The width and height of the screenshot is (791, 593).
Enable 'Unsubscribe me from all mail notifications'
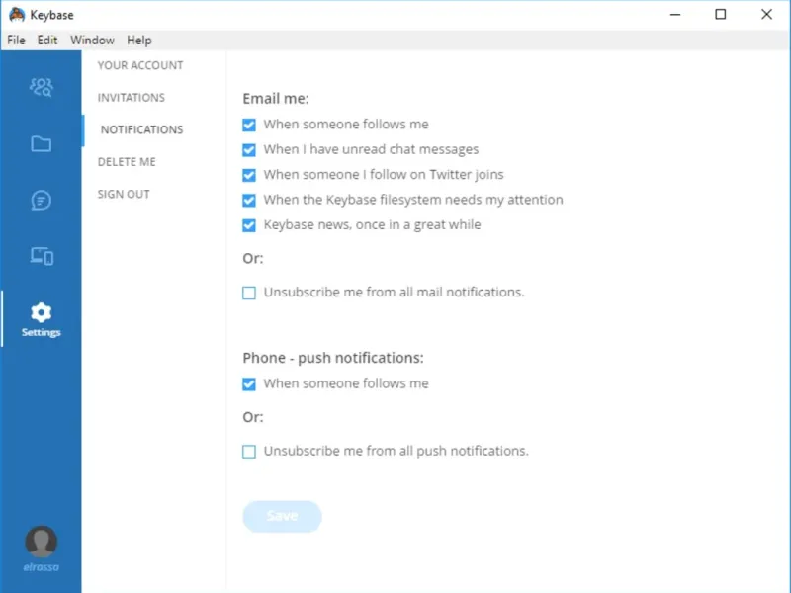pyautogui.click(x=249, y=293)
